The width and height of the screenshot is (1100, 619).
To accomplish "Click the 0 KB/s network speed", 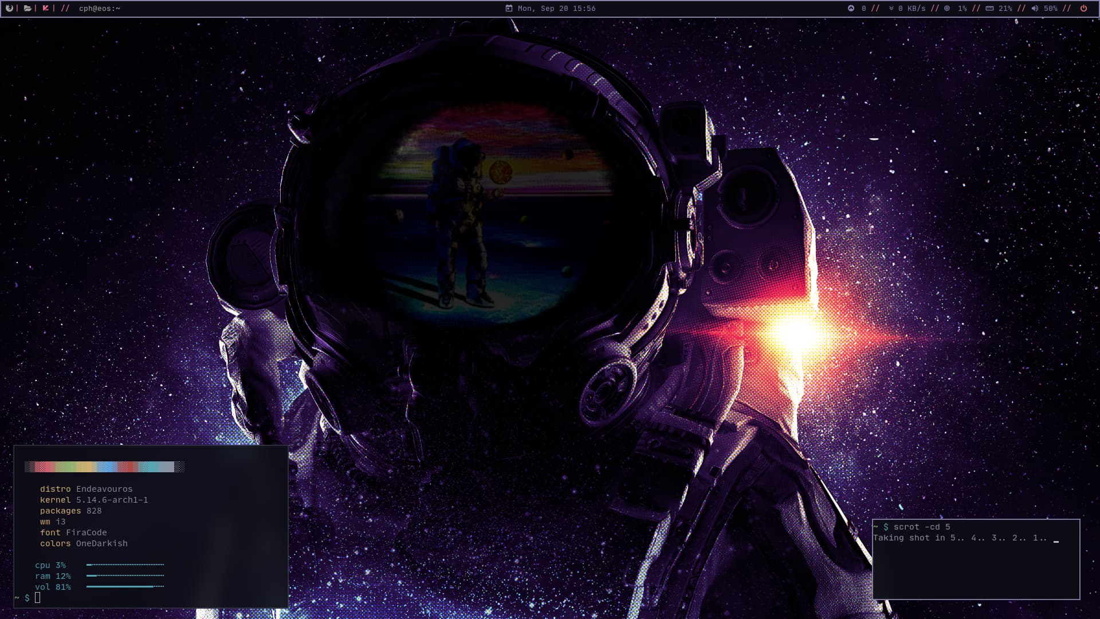I will 912,9.
